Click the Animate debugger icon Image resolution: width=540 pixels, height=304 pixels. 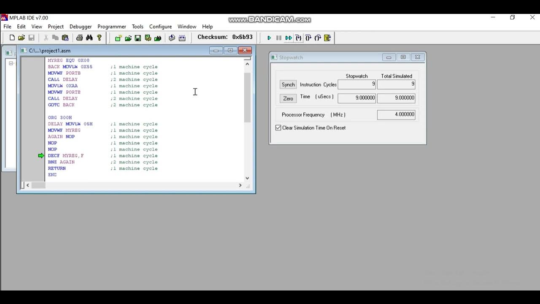pos(288,38)
